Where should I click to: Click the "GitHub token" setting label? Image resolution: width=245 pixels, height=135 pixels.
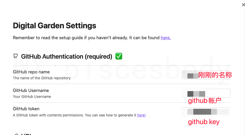click(26, 109)
